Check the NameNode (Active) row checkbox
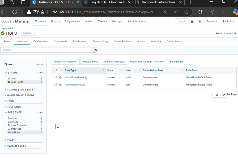The image size is (238, 158). click(x=56, y=84)
